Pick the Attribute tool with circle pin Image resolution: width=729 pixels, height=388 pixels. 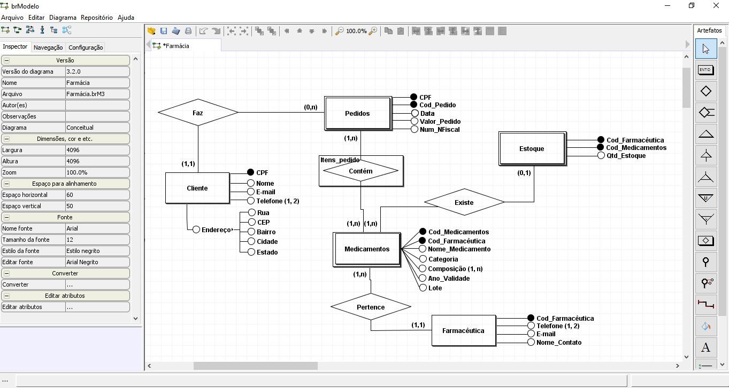[705, 262]
